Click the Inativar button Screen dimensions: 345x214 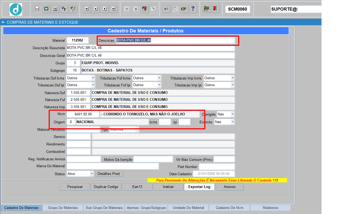pos(168,187)
